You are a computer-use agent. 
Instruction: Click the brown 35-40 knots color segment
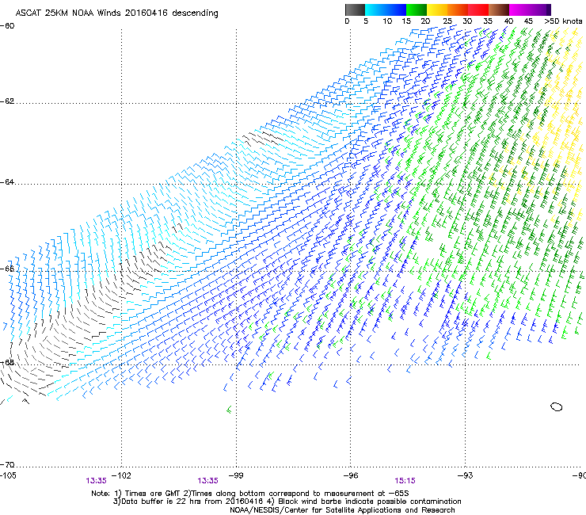pos(499,10)
